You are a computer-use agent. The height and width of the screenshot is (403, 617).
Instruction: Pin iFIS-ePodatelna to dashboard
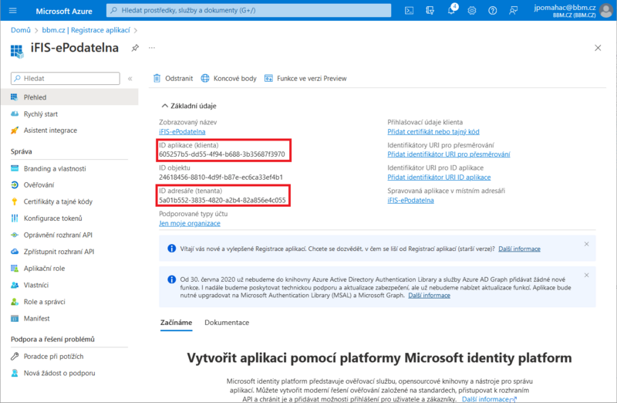(135, 48)
